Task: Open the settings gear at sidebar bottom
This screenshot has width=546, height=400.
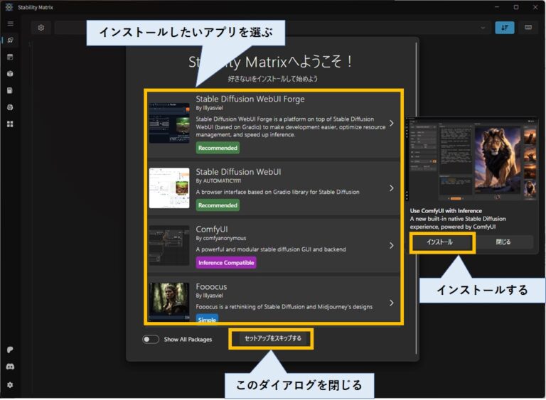Action: coord(10,384)
